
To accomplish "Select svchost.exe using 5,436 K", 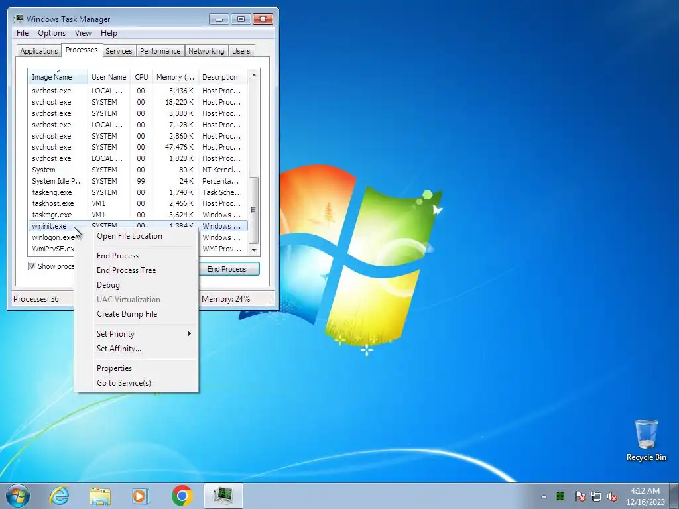I will [x=138, y=91].
